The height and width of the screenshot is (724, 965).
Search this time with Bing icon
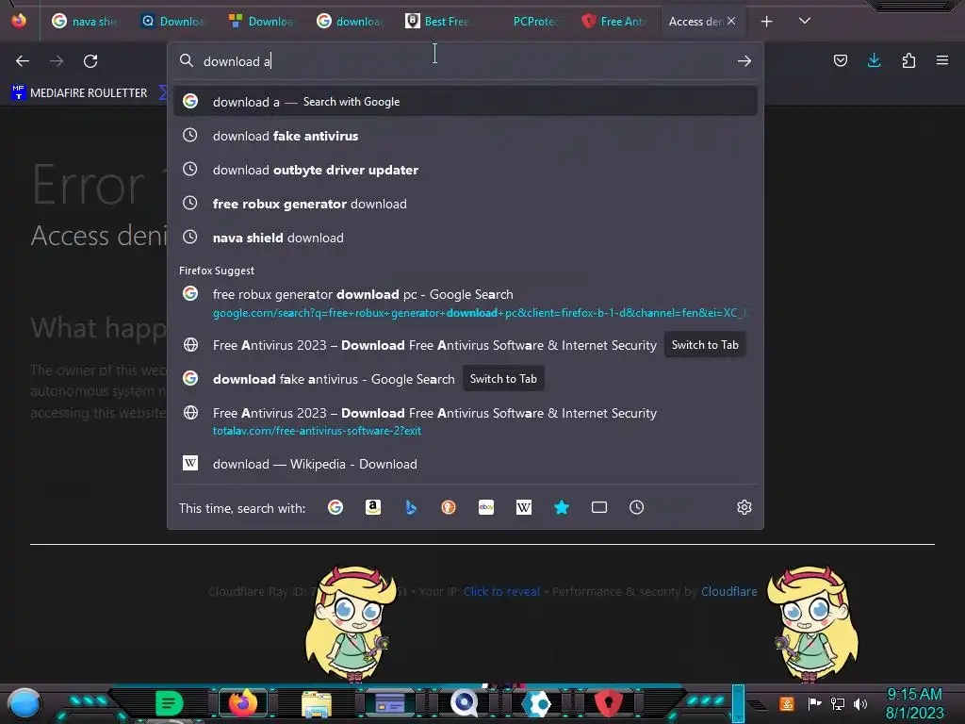(411, 507)
